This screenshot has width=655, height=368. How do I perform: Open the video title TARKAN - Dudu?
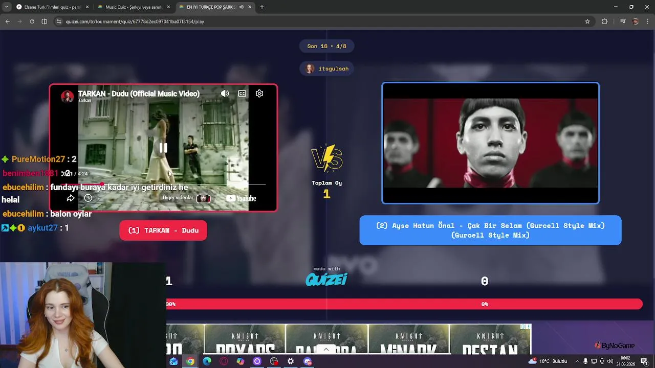pyautogui.click(x=139, y=94)
